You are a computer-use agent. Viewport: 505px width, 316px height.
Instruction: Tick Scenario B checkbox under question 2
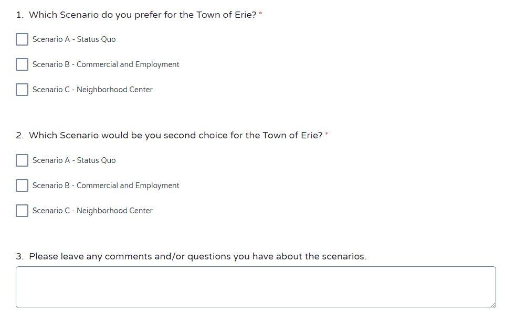point(22,185)
